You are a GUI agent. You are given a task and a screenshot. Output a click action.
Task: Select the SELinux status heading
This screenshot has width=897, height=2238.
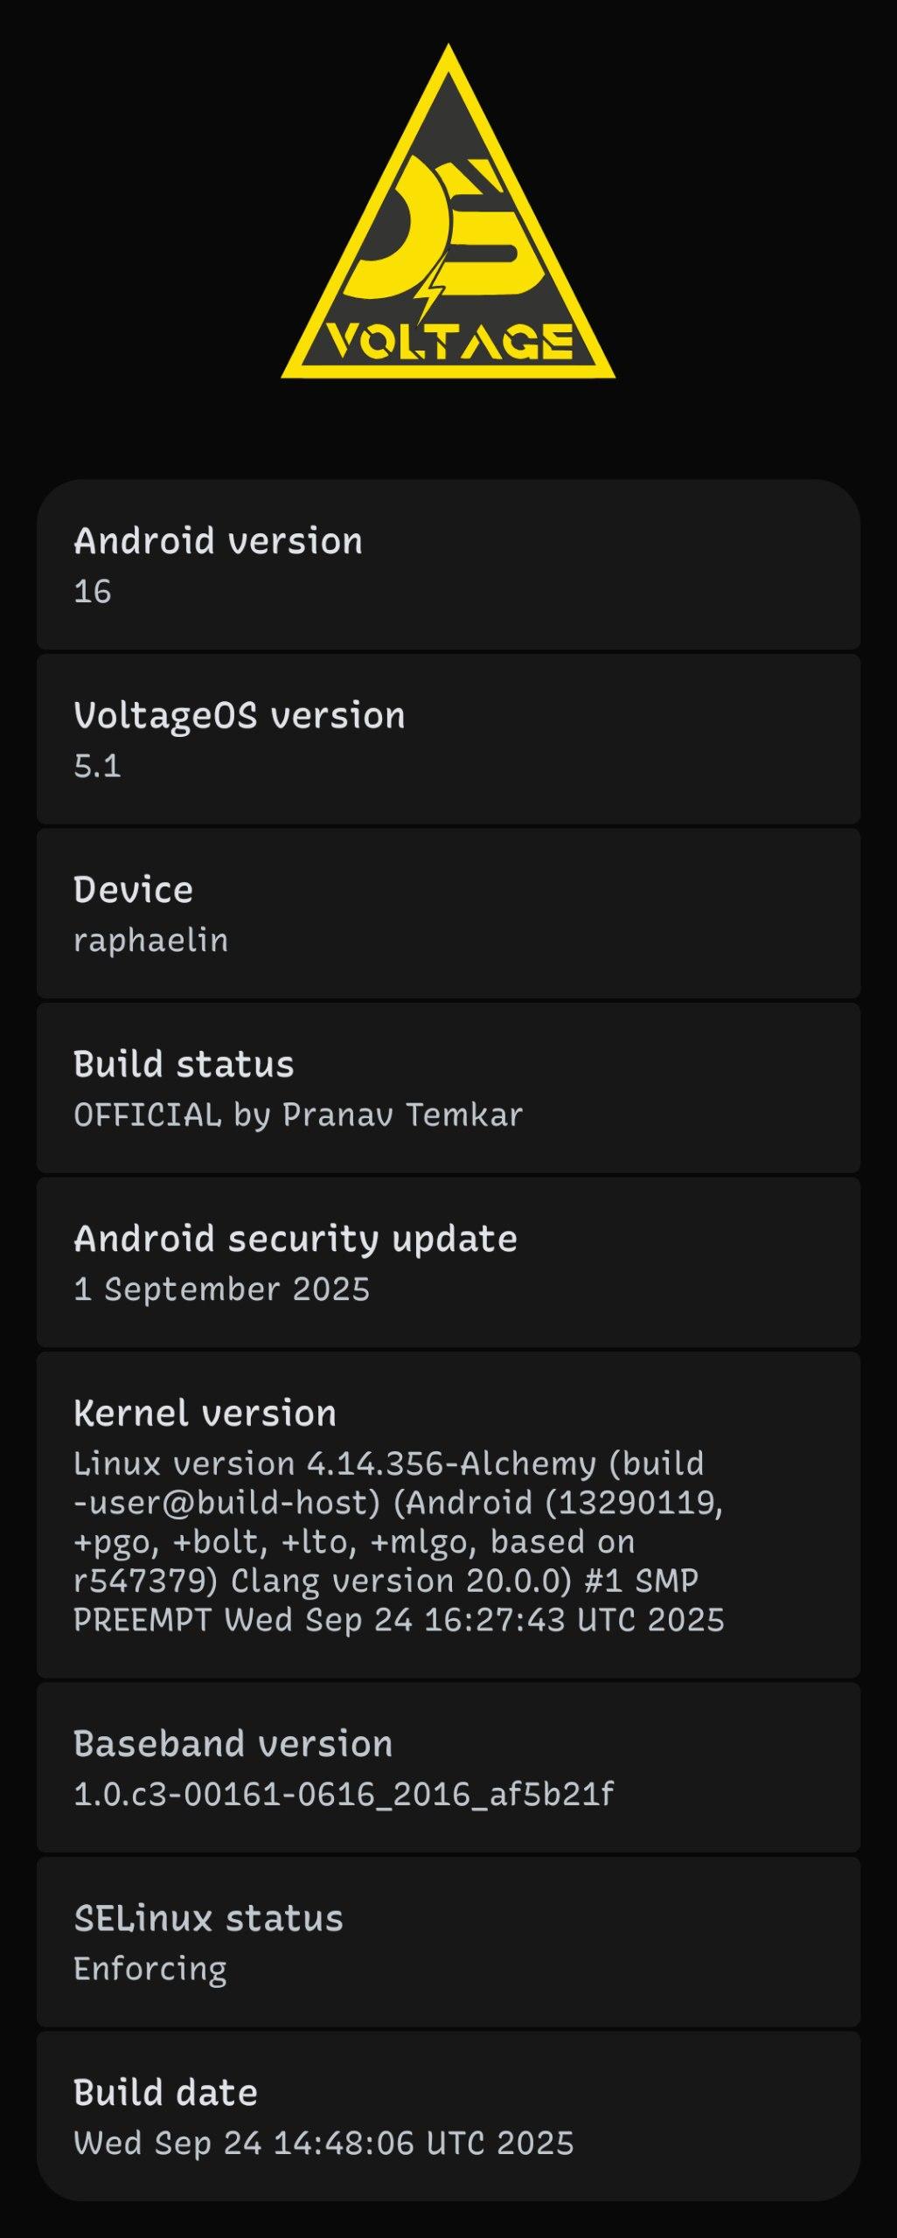pos(208,1919)
